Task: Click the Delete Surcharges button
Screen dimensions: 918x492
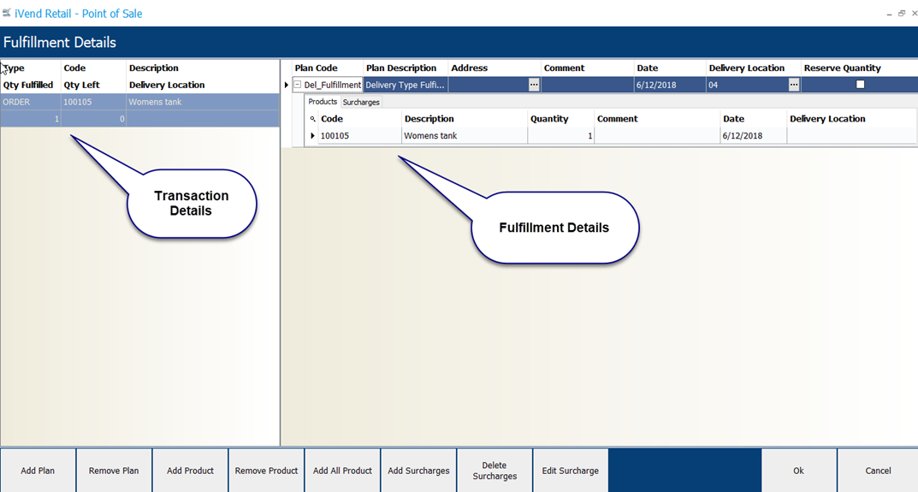Action: point(495,471)
